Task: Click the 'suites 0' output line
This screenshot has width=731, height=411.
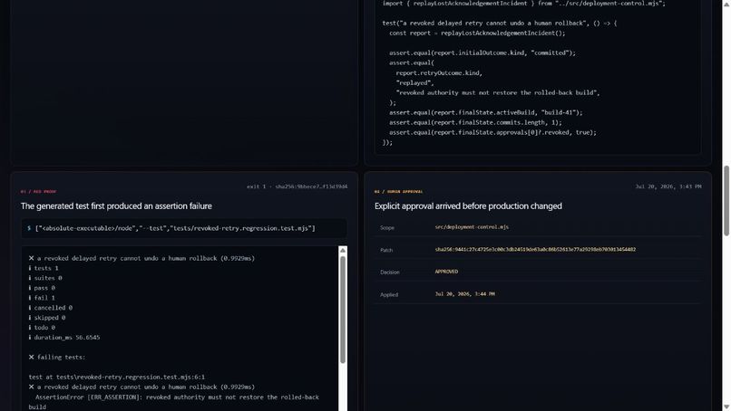Action: click(x=45, y=278)
